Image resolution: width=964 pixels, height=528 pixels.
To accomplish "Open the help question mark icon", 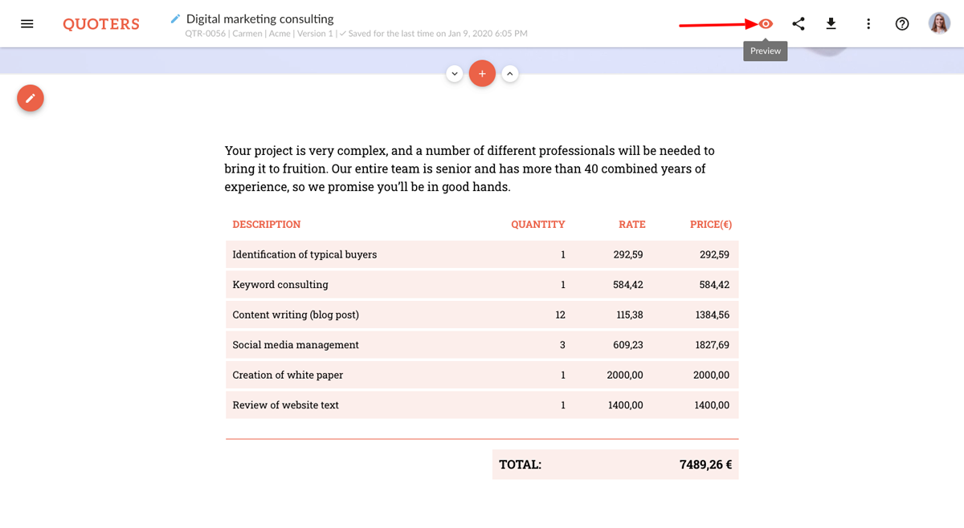I will coord(902,24).
